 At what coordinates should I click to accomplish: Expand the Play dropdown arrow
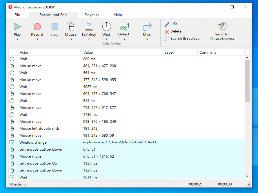coord(18,39)
